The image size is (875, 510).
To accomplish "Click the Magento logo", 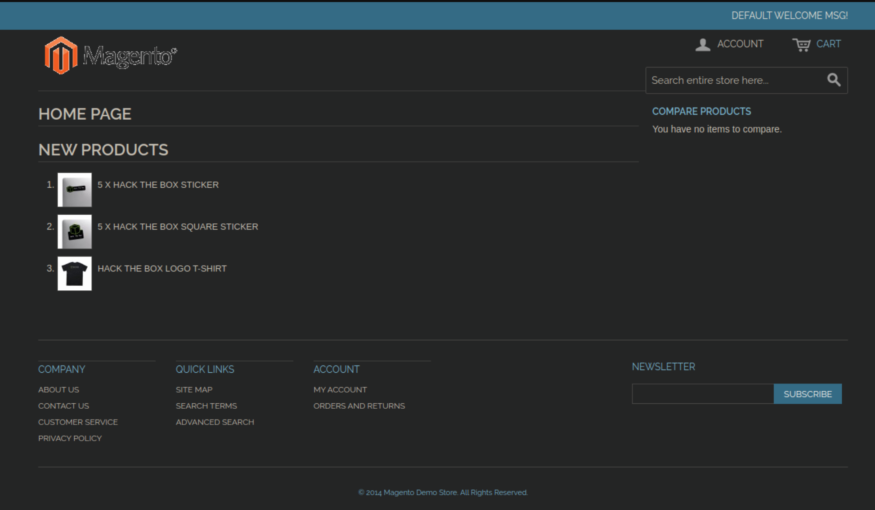I will point(110,56).
